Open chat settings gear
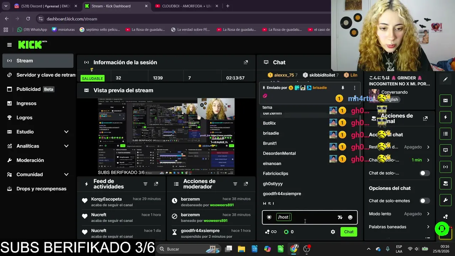Viewport: 455px width, 256px height. (x=333, y=232)
